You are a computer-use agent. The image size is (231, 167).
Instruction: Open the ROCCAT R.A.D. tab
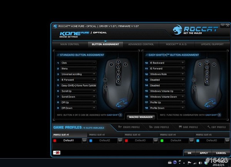pos(176,45)
